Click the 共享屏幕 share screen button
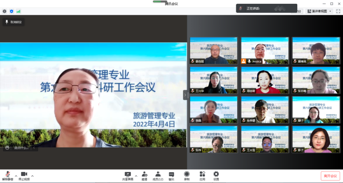Image resolution: width=343 pixels, height=183 pixels. click(x=128, y=176)
